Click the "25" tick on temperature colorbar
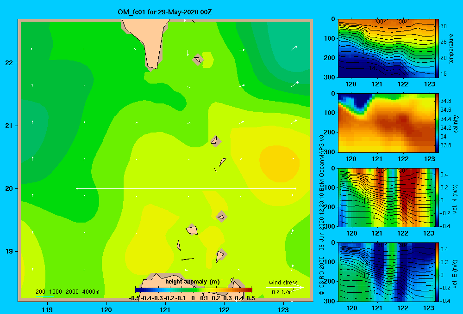463x314 pixels. 444,42
